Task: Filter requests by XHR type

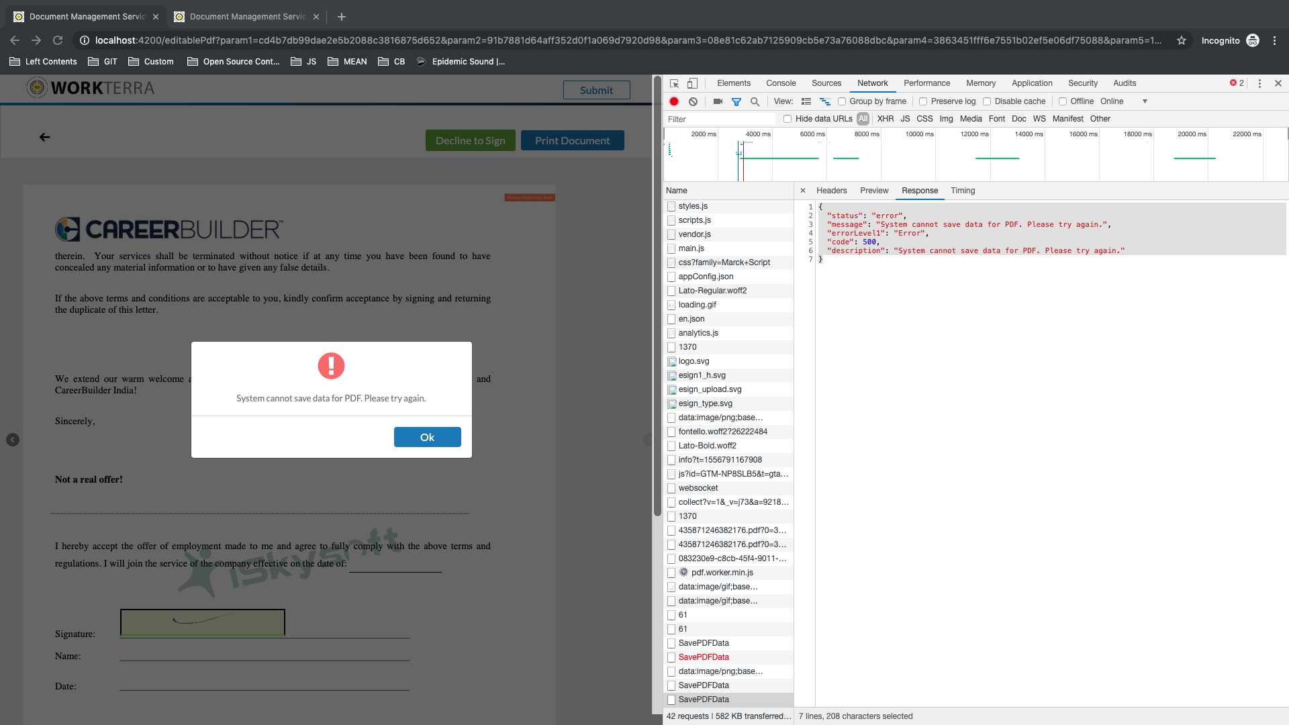Action: click(886, 119)
